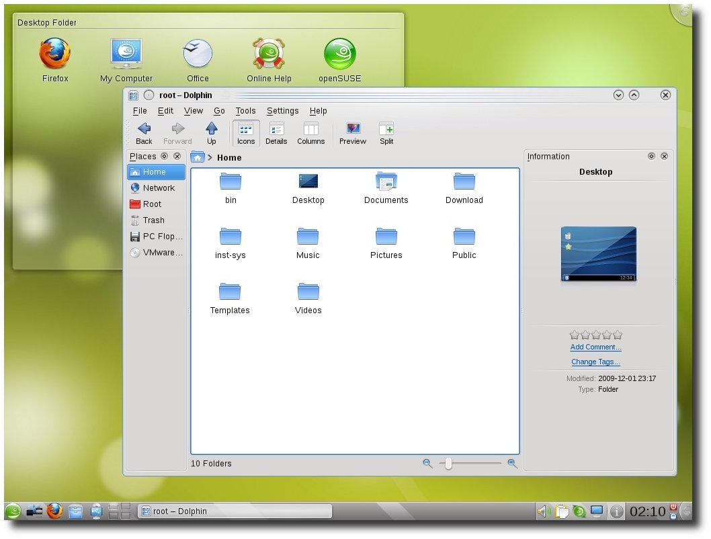Open the Settings menu
711x539 pixels.
282,111
